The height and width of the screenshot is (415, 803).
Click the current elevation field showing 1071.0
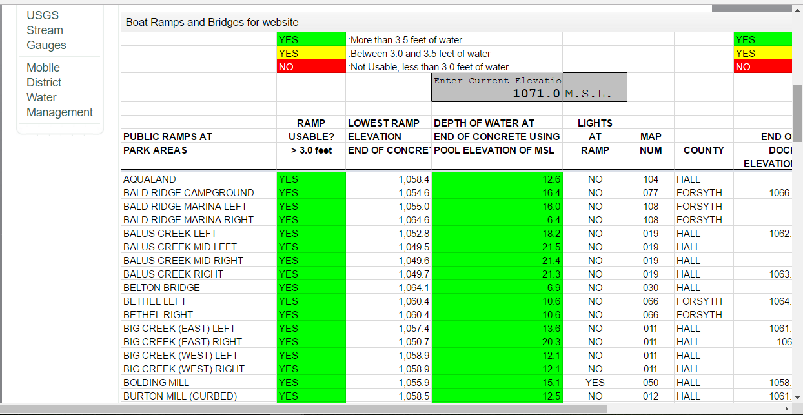529,94
